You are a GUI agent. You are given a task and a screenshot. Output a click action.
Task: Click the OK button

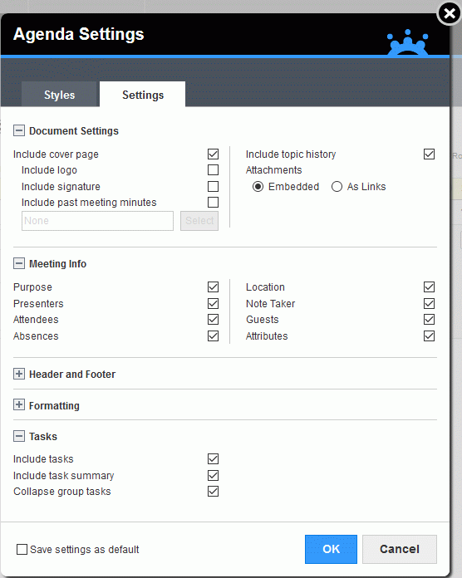click(331, 549)
